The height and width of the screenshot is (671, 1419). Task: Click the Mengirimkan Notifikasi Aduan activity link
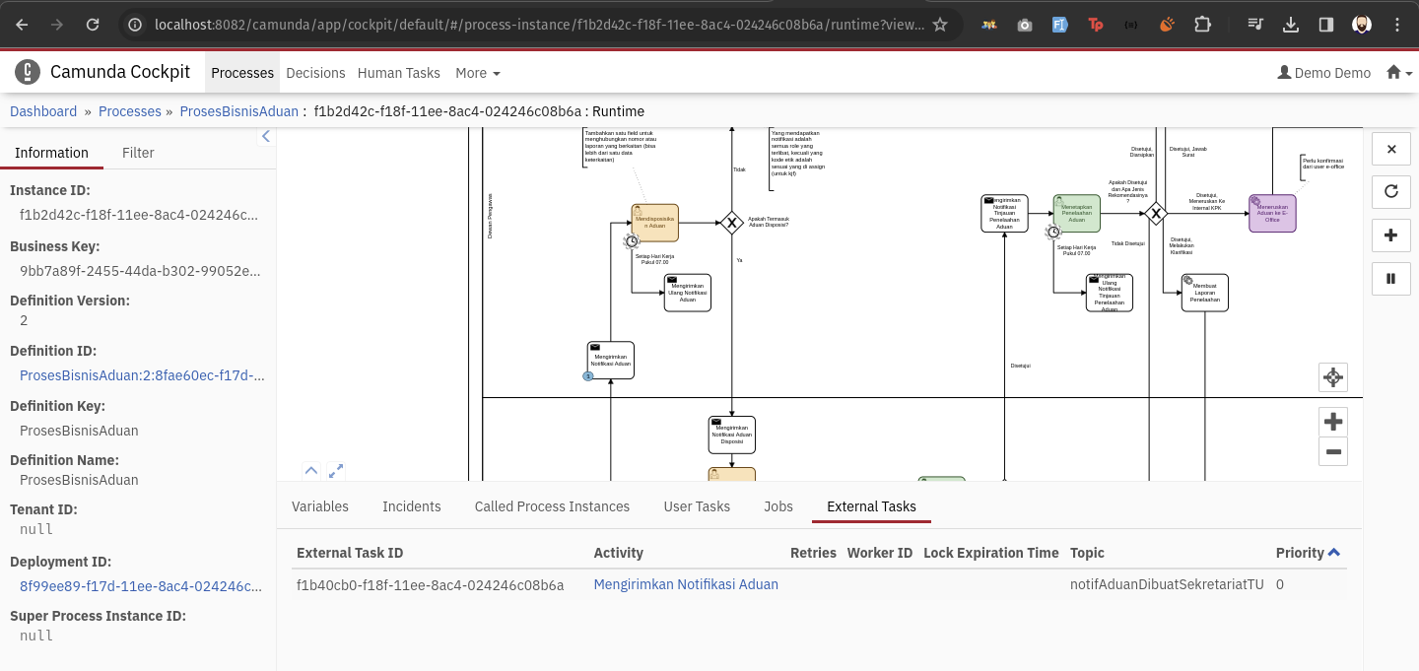(x=686, y=584)
